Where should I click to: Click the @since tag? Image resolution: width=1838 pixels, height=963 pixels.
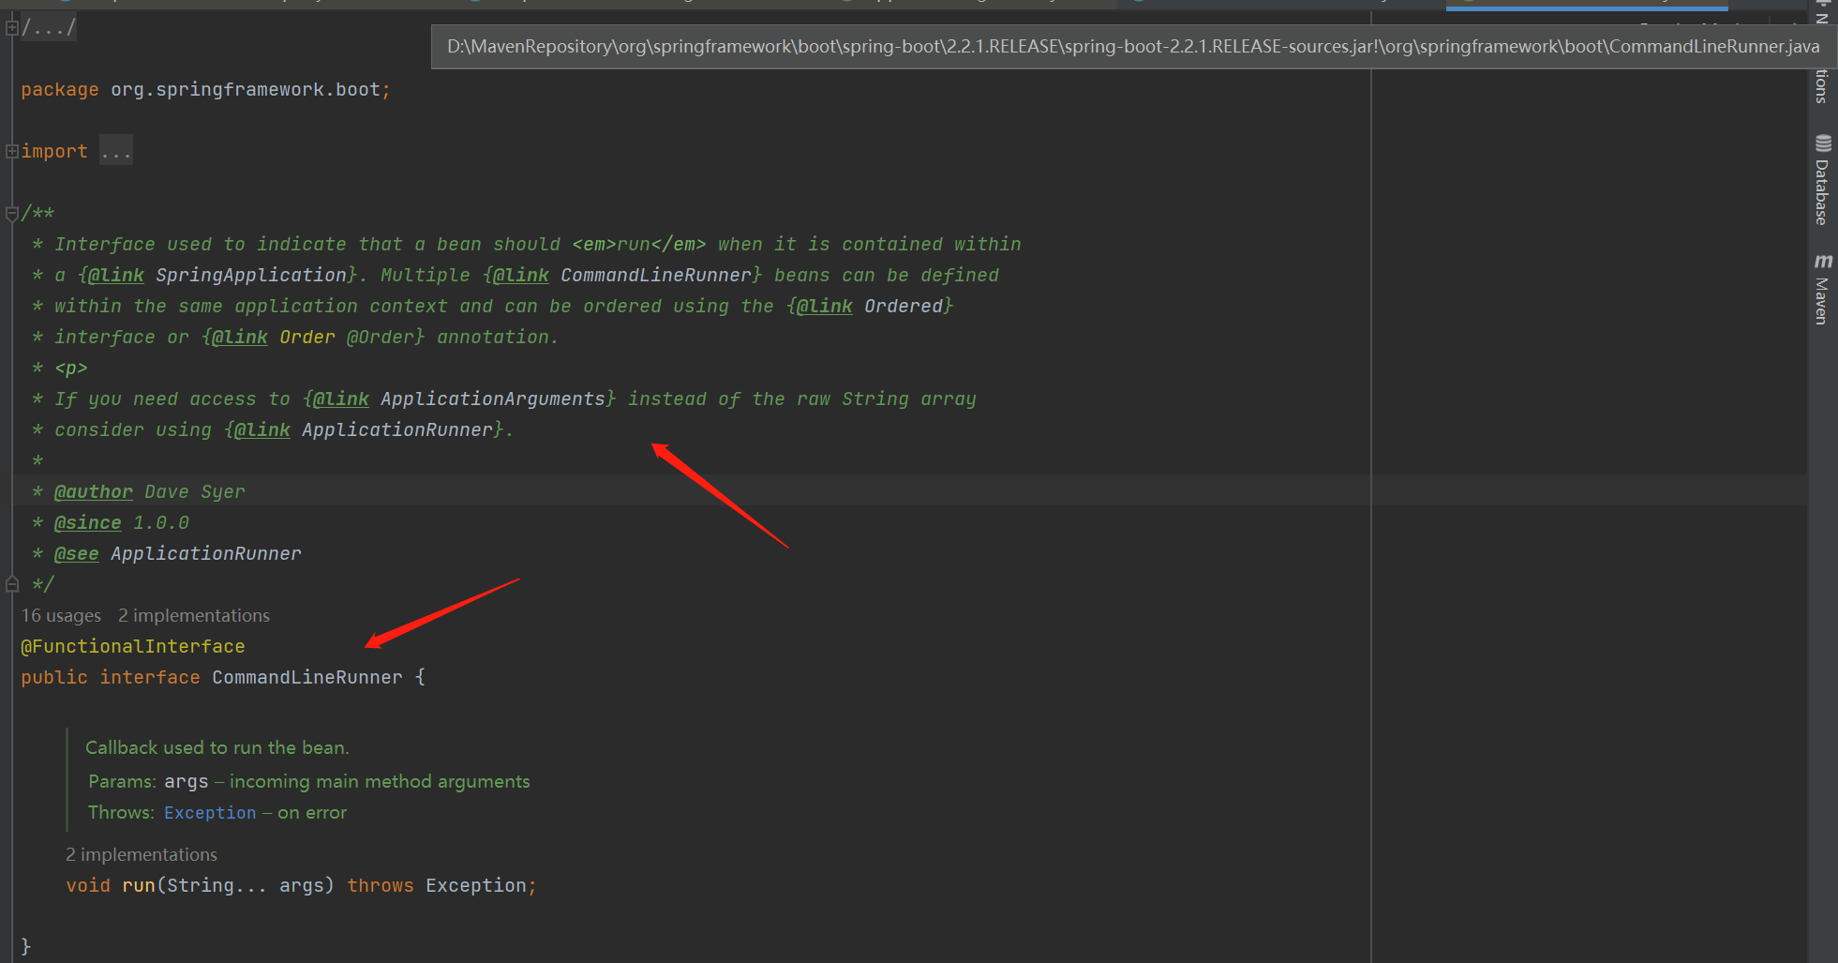pos(88,523)
